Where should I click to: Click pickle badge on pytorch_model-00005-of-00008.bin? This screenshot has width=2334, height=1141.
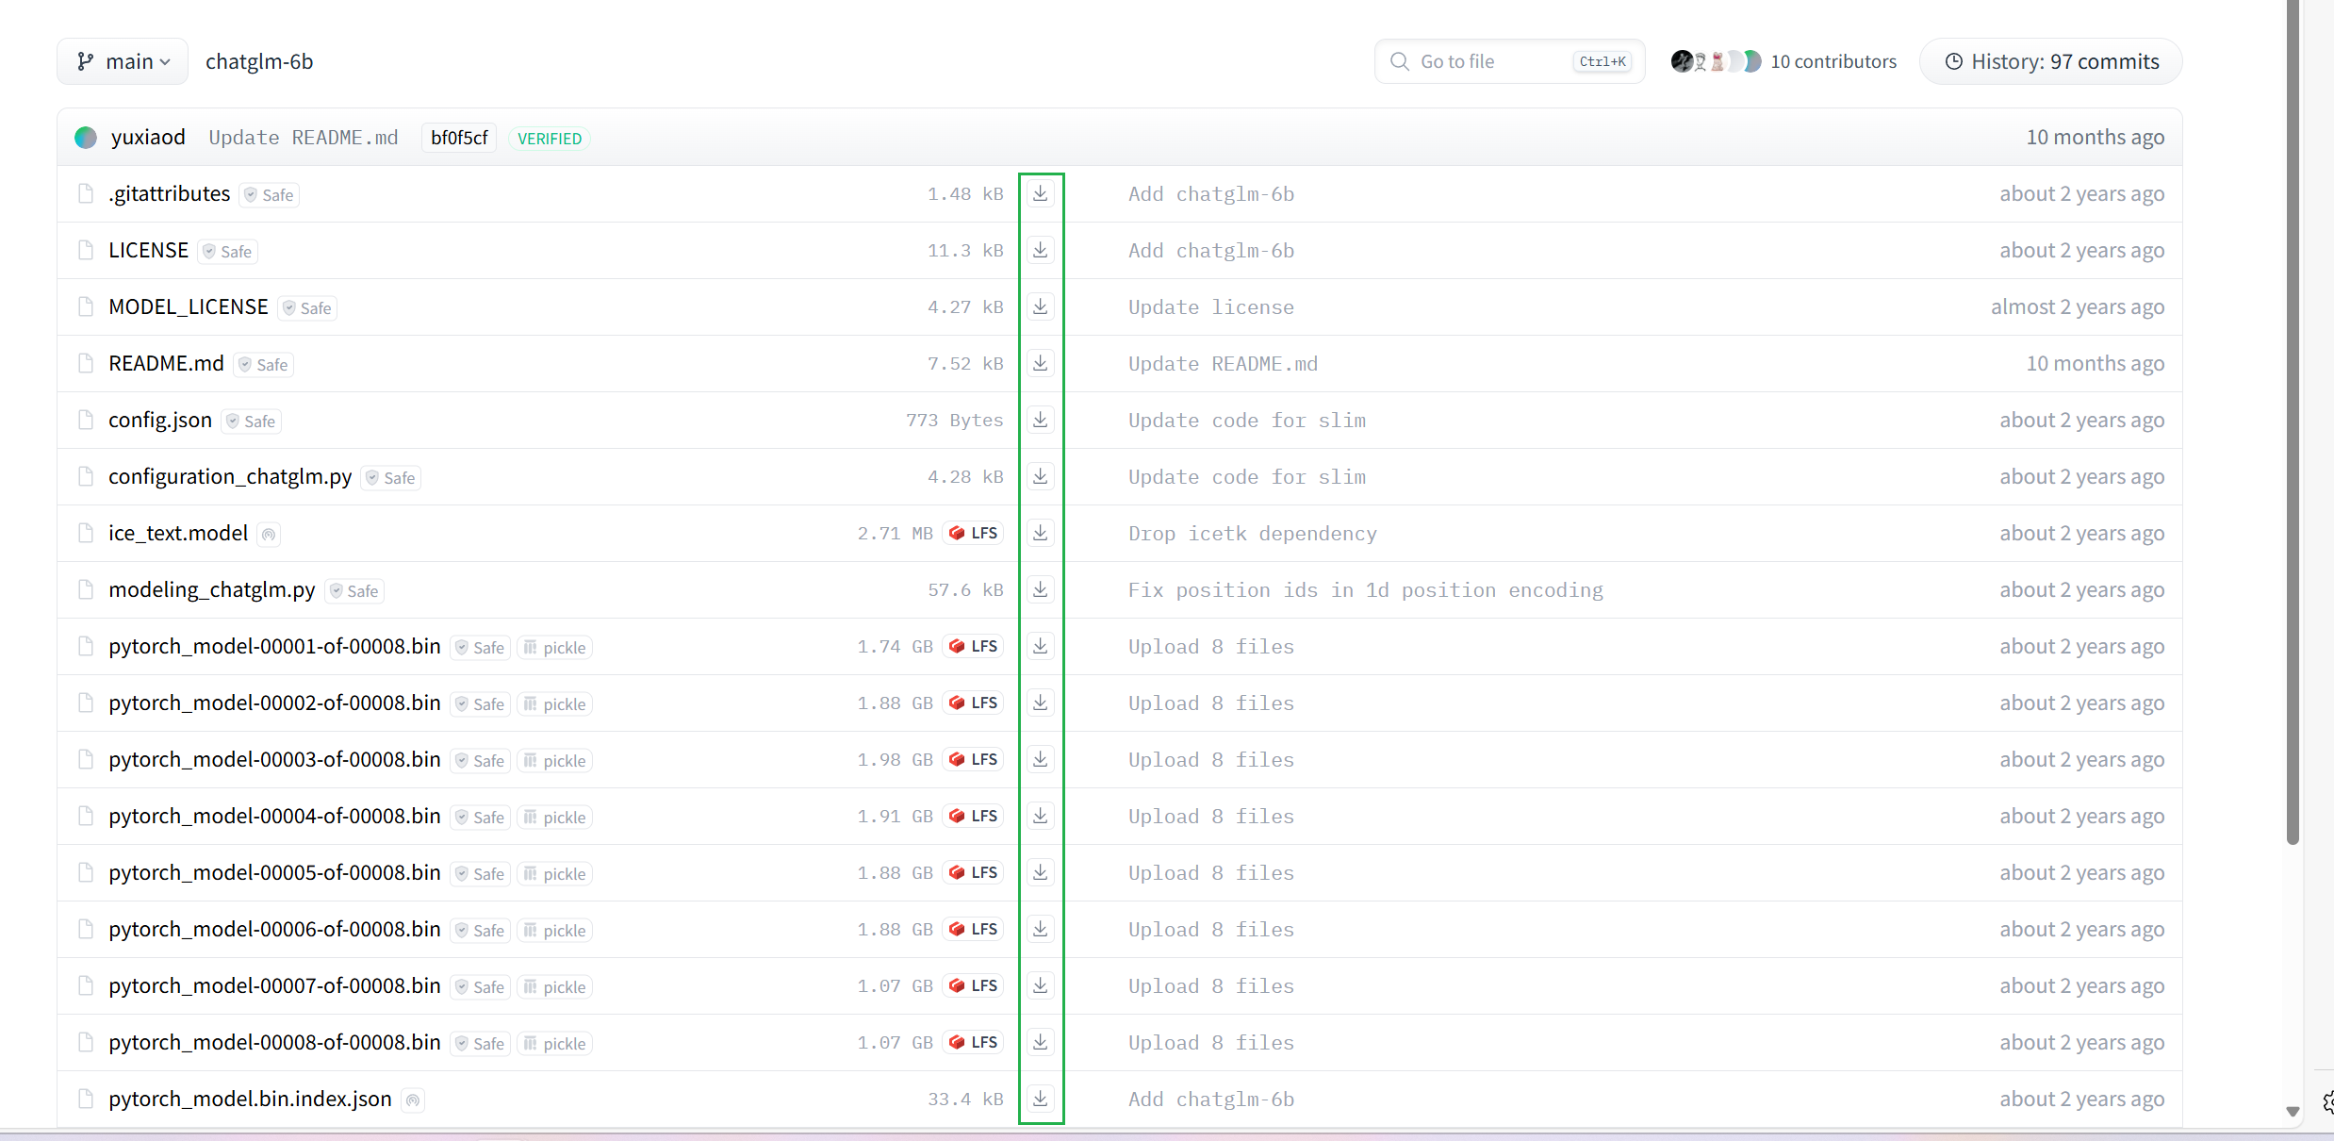[x=555, y=874]
